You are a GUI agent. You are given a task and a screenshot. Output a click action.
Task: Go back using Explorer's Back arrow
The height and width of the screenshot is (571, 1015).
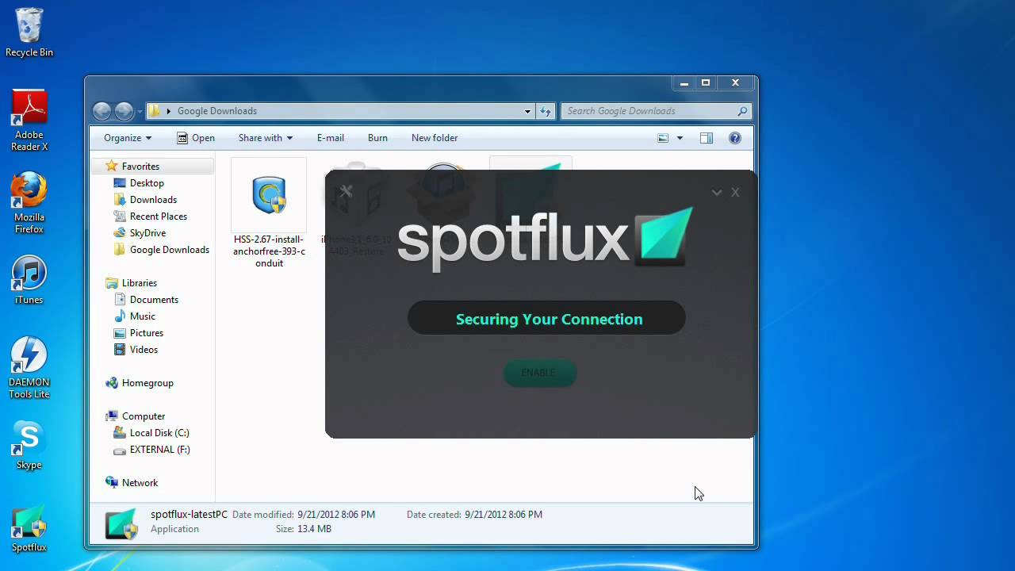coord(101,111)
